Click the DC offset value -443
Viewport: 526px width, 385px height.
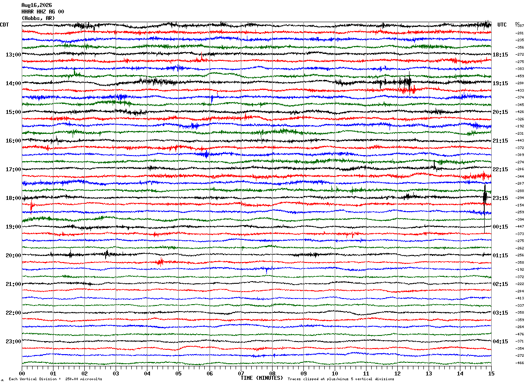(519, 140)
